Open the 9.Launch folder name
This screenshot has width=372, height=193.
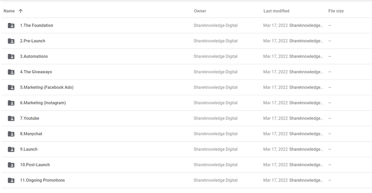(x=29, y=149)
